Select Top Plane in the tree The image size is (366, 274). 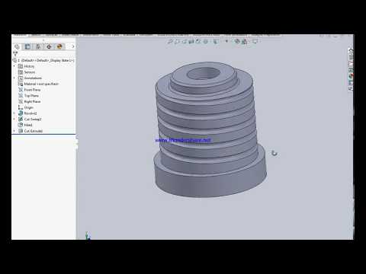coord(29,96)
